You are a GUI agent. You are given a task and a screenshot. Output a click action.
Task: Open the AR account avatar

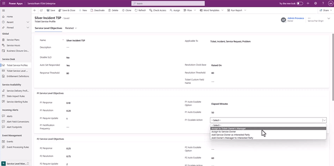coord(331,3)
